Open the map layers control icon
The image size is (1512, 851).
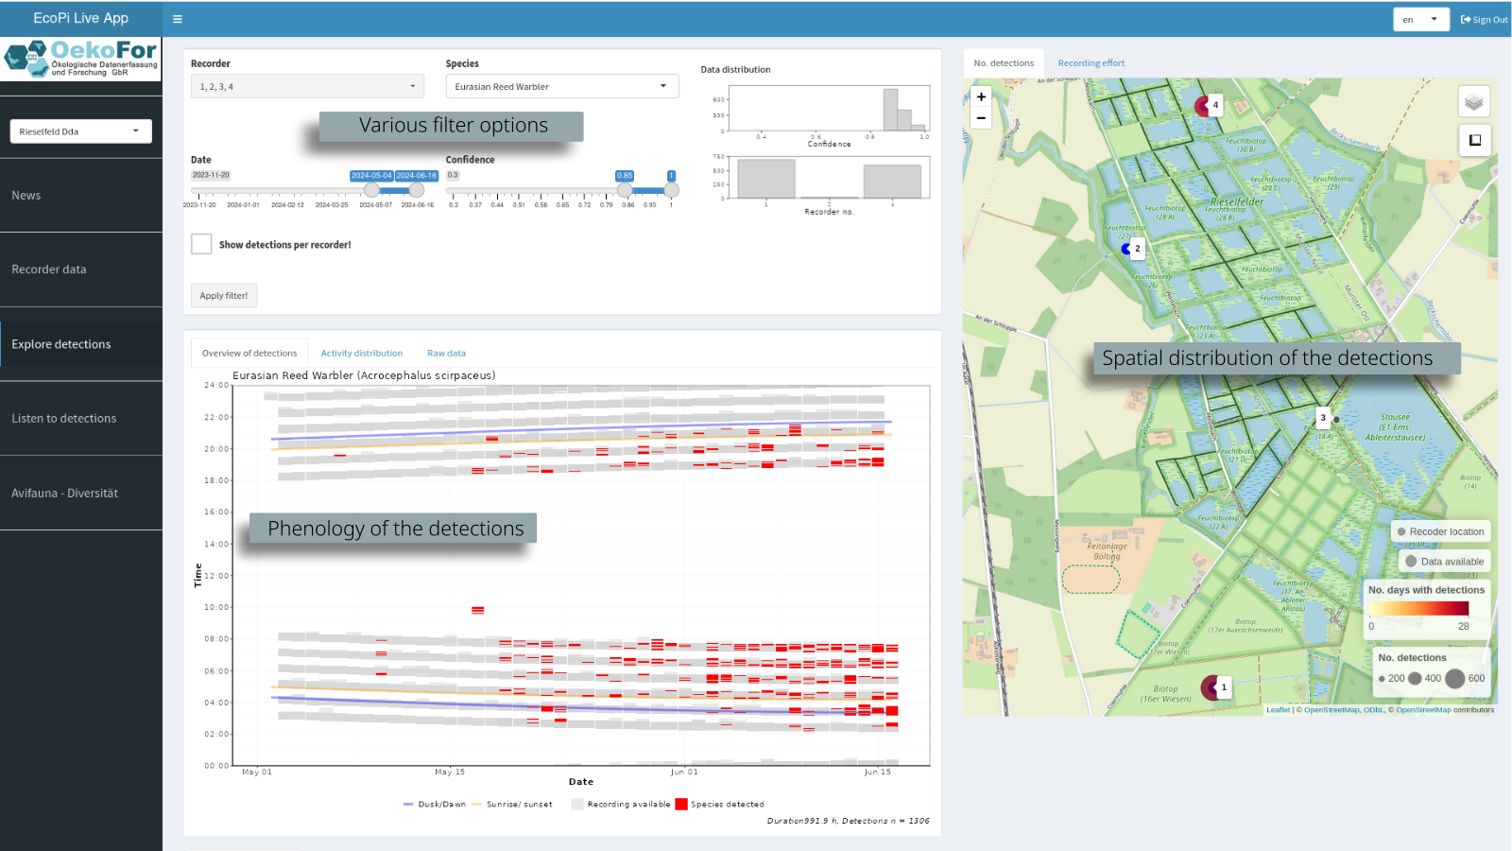[1473, 102]
